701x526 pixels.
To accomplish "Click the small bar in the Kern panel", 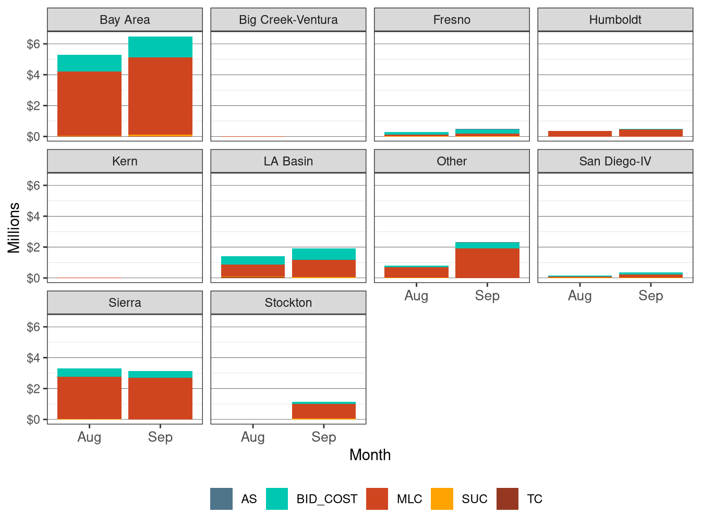I will point(90,279).
